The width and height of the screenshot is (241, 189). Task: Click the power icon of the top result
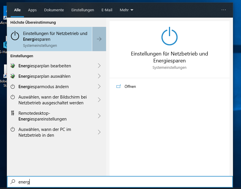(15, 36)
